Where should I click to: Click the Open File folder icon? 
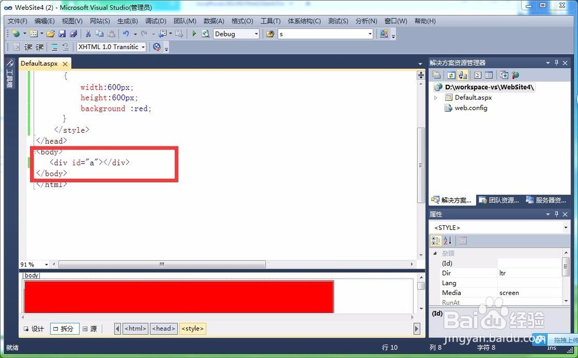(x=50, y=34)
